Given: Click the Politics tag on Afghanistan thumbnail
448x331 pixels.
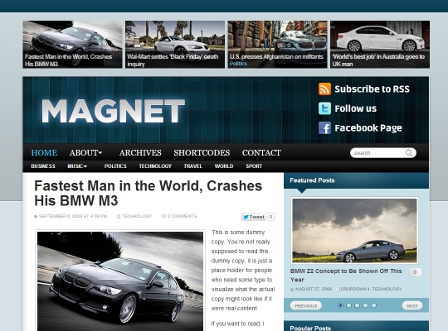Looking at the screenshot, I should pyautogui.click(x=238, y=64).
